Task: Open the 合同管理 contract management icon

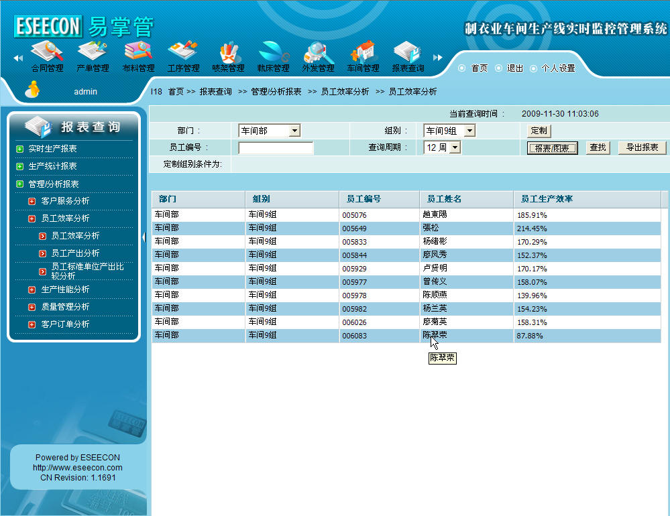Action: (x=47, y=52)
